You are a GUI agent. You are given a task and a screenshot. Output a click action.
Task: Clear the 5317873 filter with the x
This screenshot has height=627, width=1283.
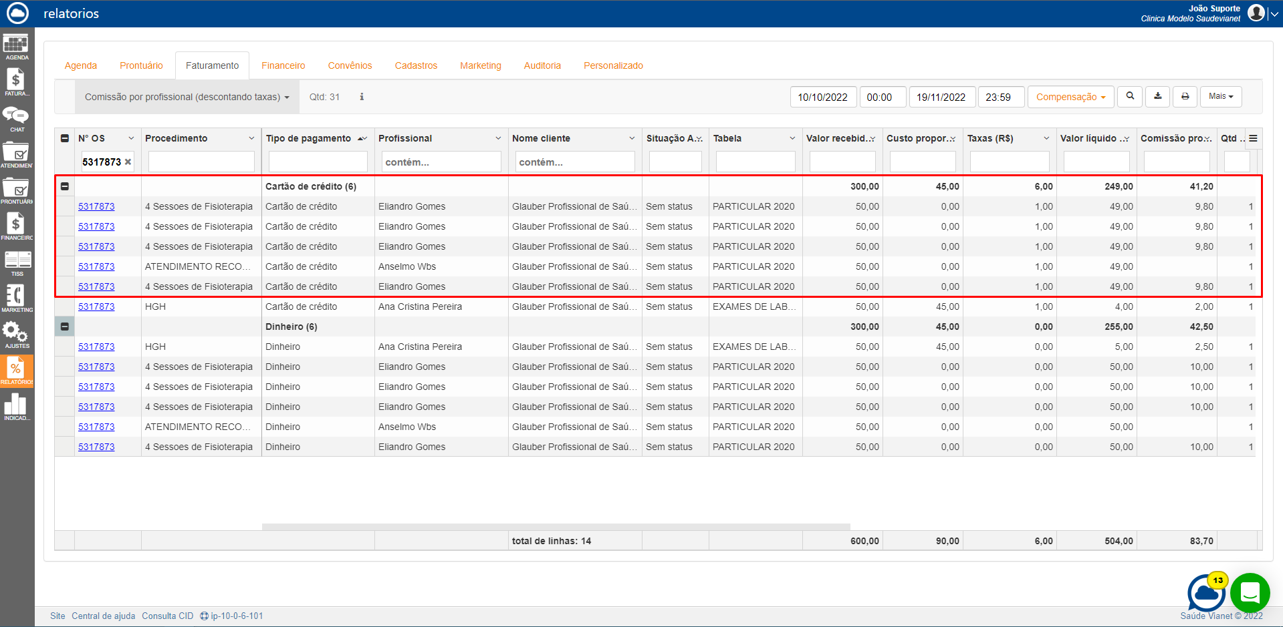[x=128, y=162]
